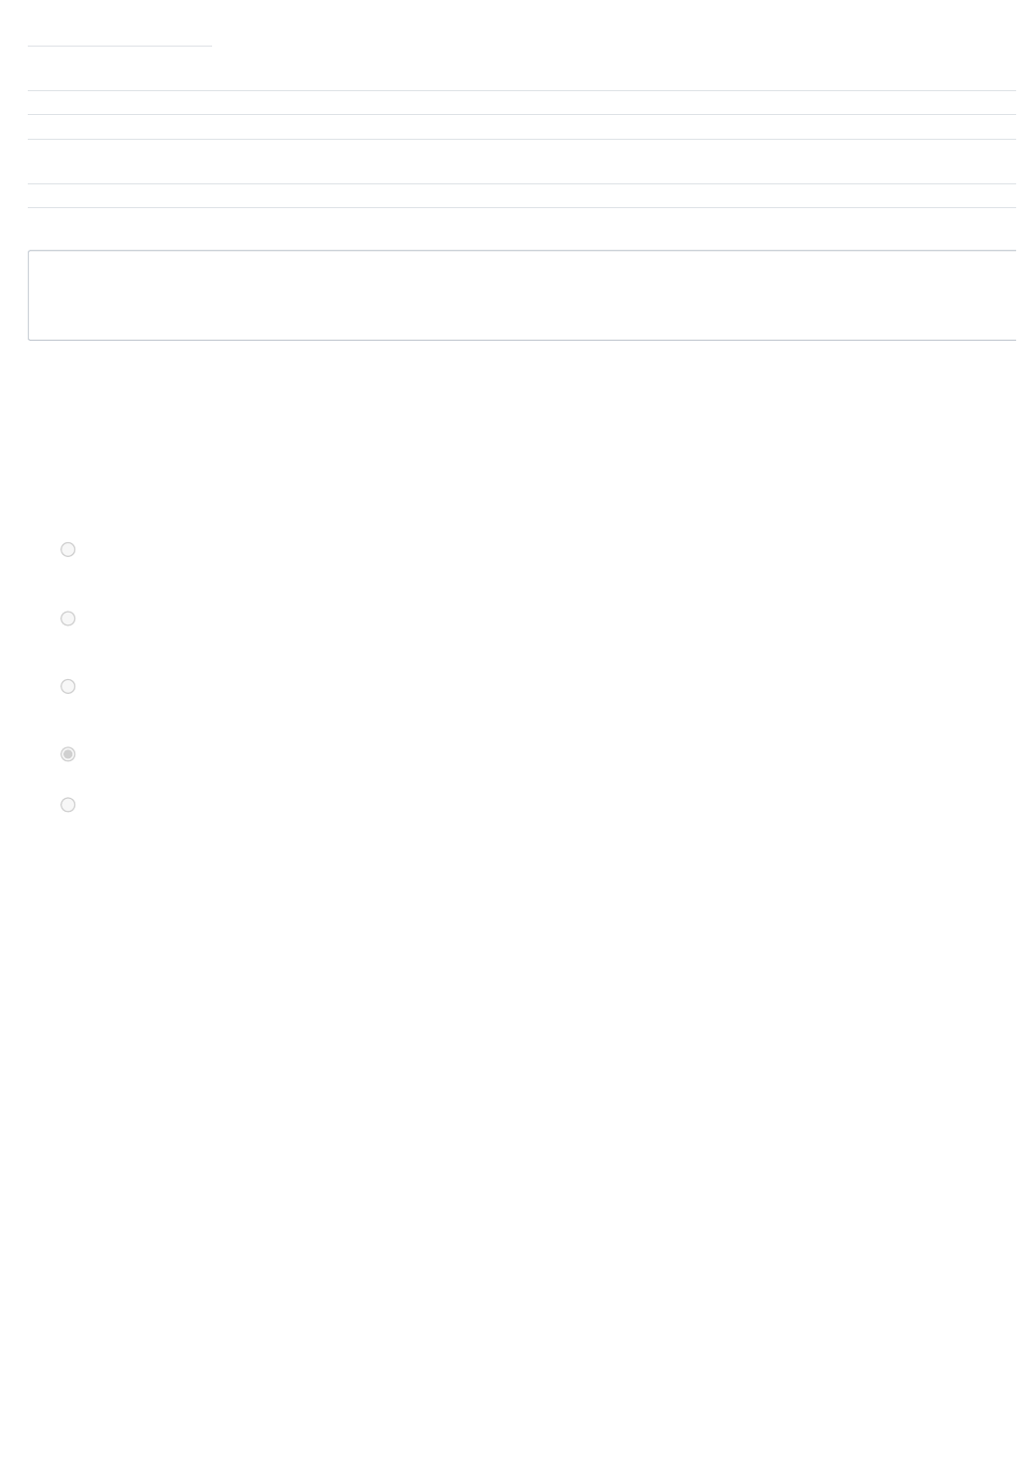Pick the third radio button option
Image resolution: width=1017 pixels, height=1468 pixels.
67,686
